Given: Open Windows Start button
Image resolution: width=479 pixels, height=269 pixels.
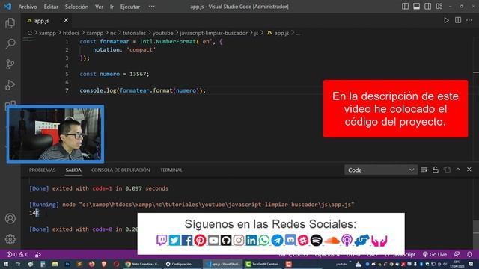Looking at the screenshot, I should [x=6, y=264].
